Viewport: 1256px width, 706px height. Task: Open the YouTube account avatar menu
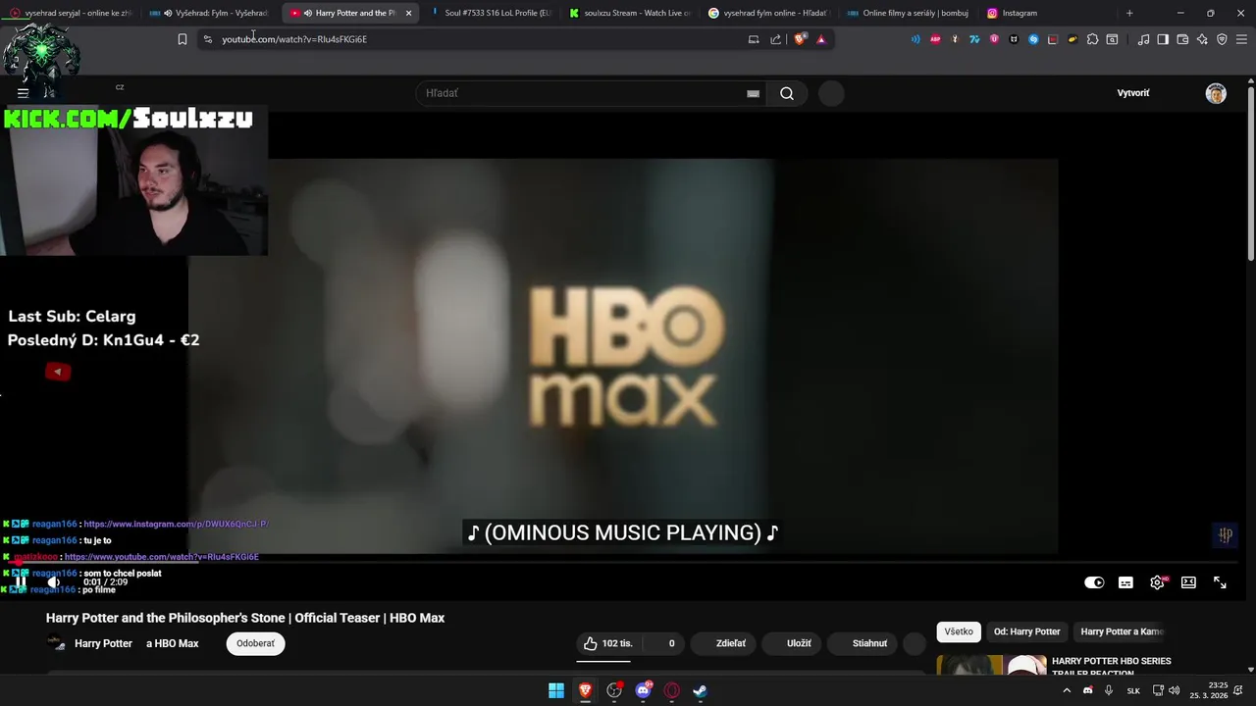click(1216, 93)
